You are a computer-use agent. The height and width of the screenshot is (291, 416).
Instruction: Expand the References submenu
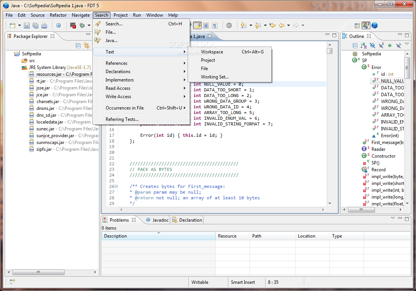(141, 63)
